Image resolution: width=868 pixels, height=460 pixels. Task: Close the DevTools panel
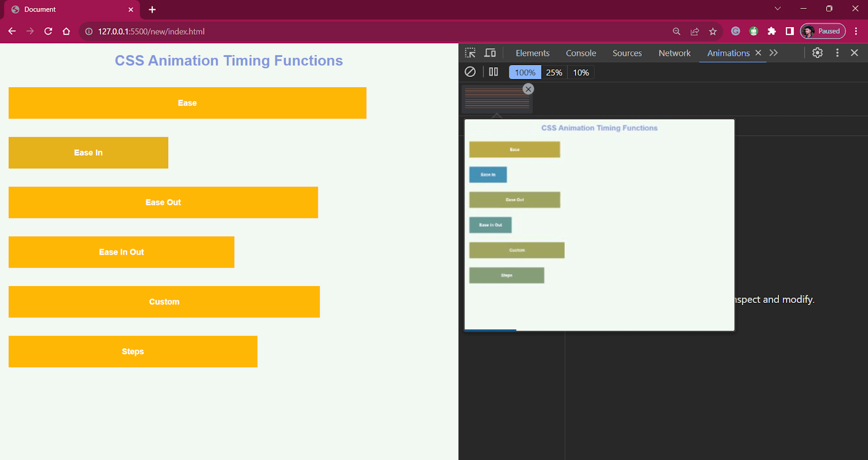coord(854,53)
